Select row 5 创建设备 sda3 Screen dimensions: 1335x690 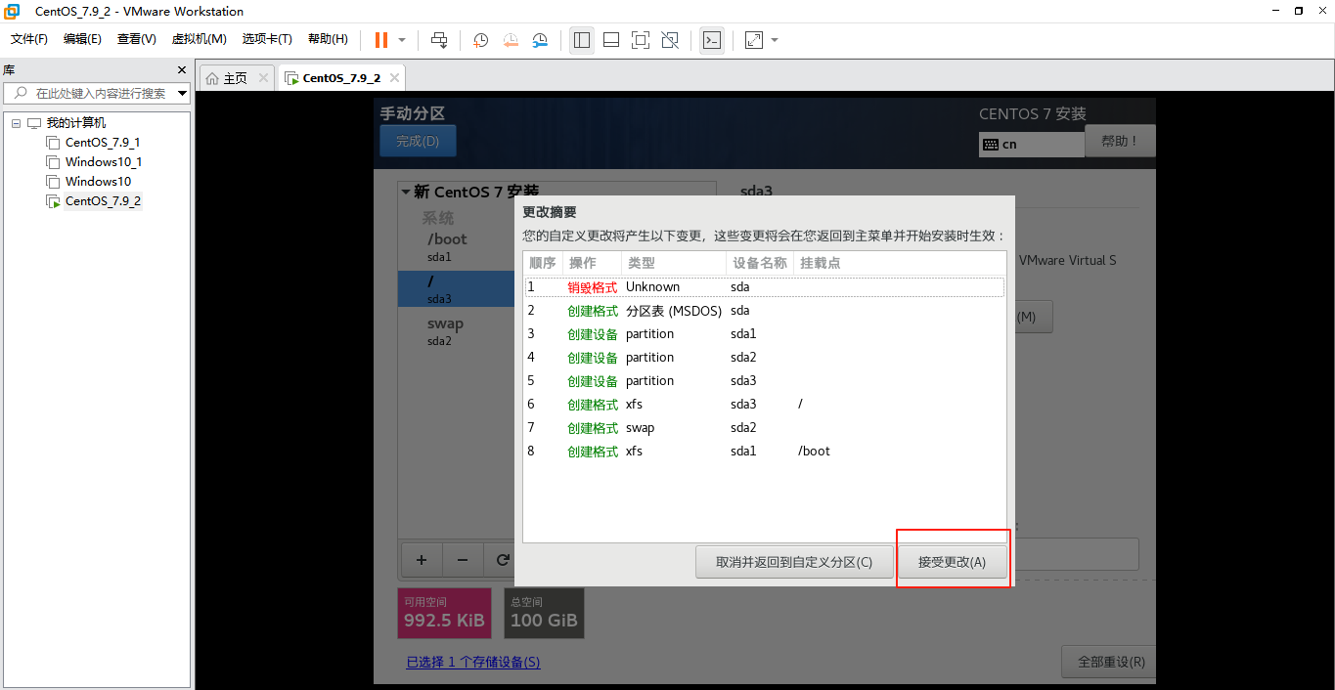pos(765,381)
